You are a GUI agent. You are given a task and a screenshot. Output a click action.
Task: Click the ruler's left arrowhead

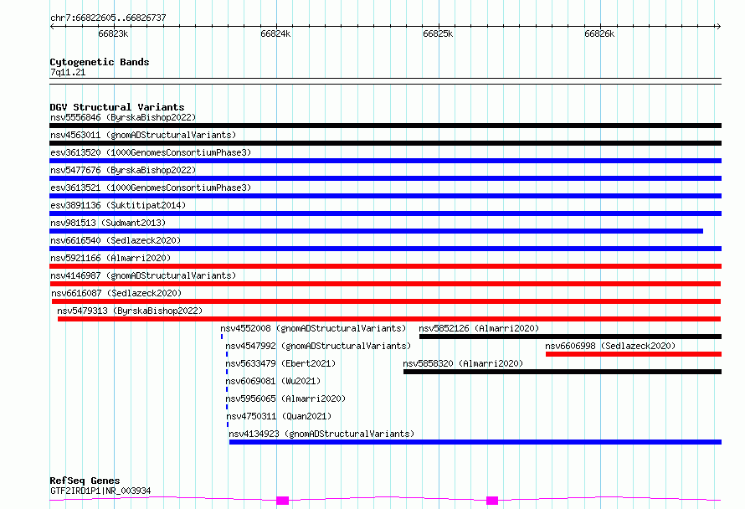pos(52,27)
